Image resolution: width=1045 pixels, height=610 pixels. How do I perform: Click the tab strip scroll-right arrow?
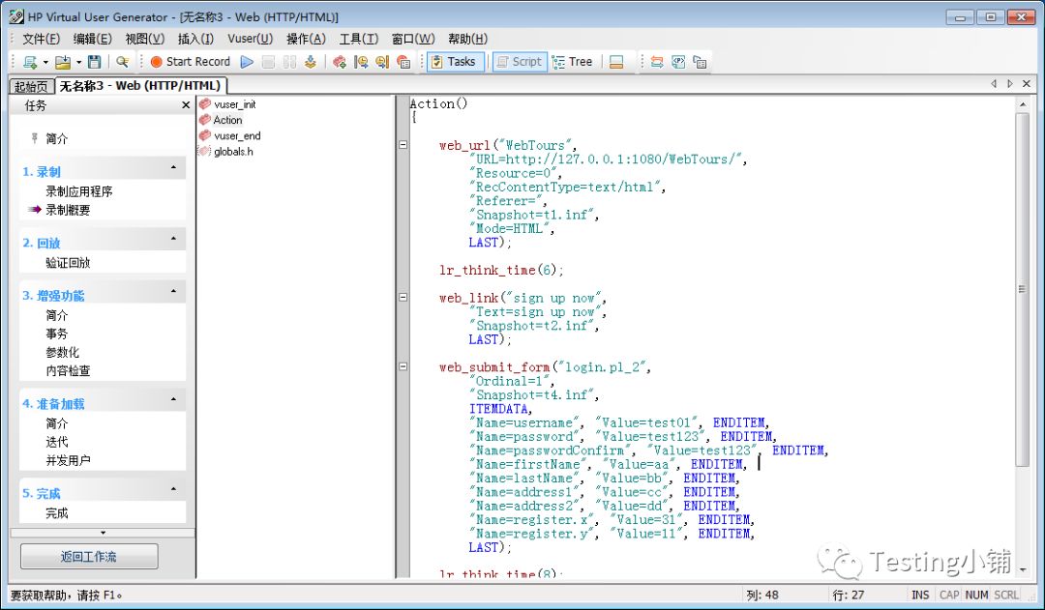tap(1009, 84)
